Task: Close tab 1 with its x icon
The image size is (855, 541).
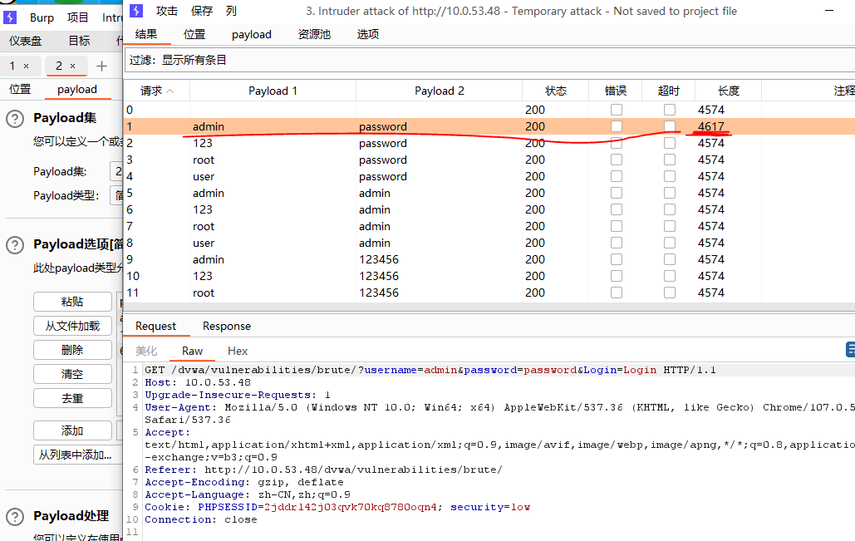Action: pos(27,66)
